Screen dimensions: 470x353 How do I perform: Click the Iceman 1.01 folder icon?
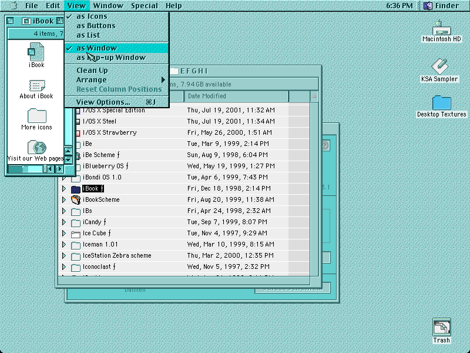[76, 245]
